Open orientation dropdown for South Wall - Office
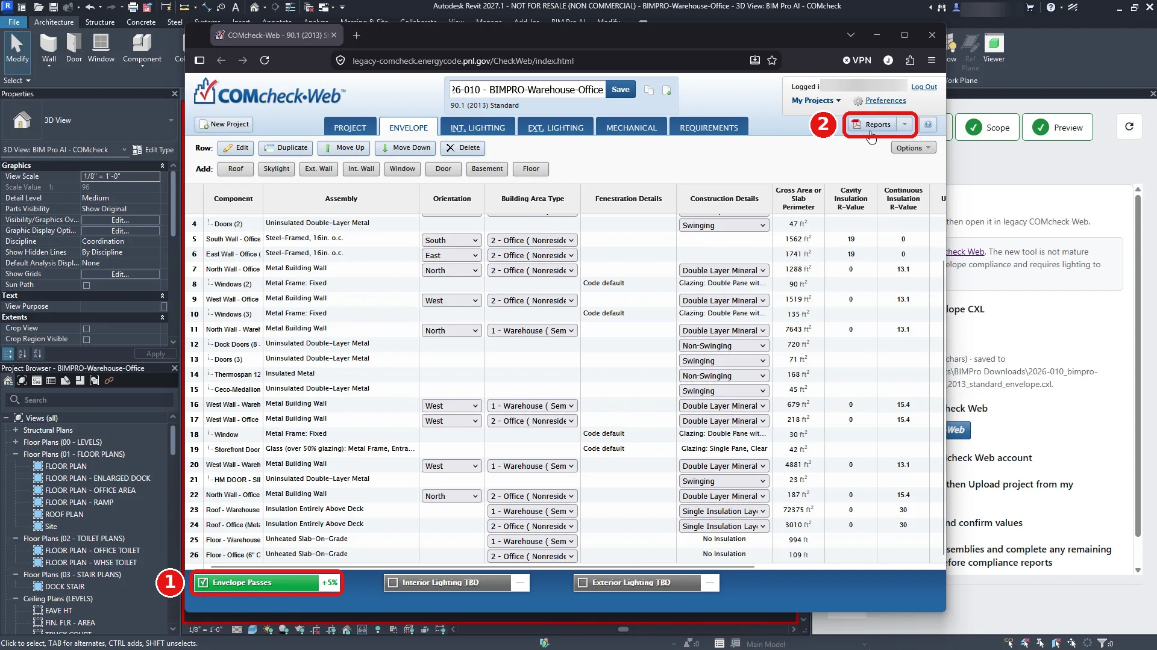This screenshot has height=650, width=1157. 451,240
